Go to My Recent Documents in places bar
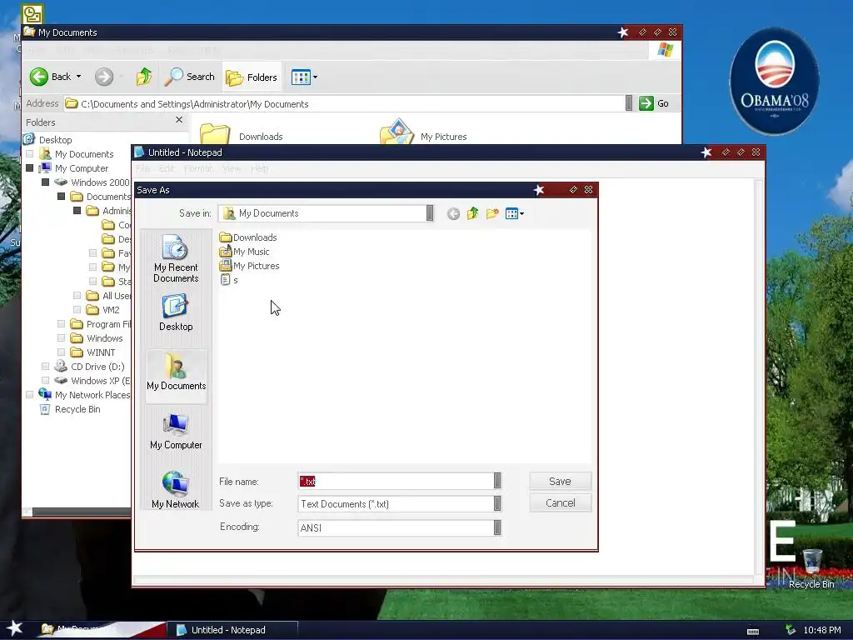853x640 pixels. 176,258
